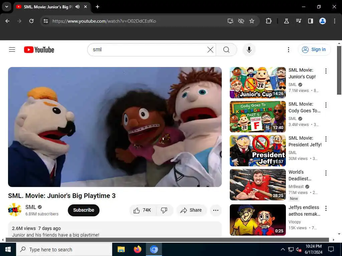Viewport: 342px width, 256px height.
Task: Show hidden system tray icons
Action: (283, 249)
